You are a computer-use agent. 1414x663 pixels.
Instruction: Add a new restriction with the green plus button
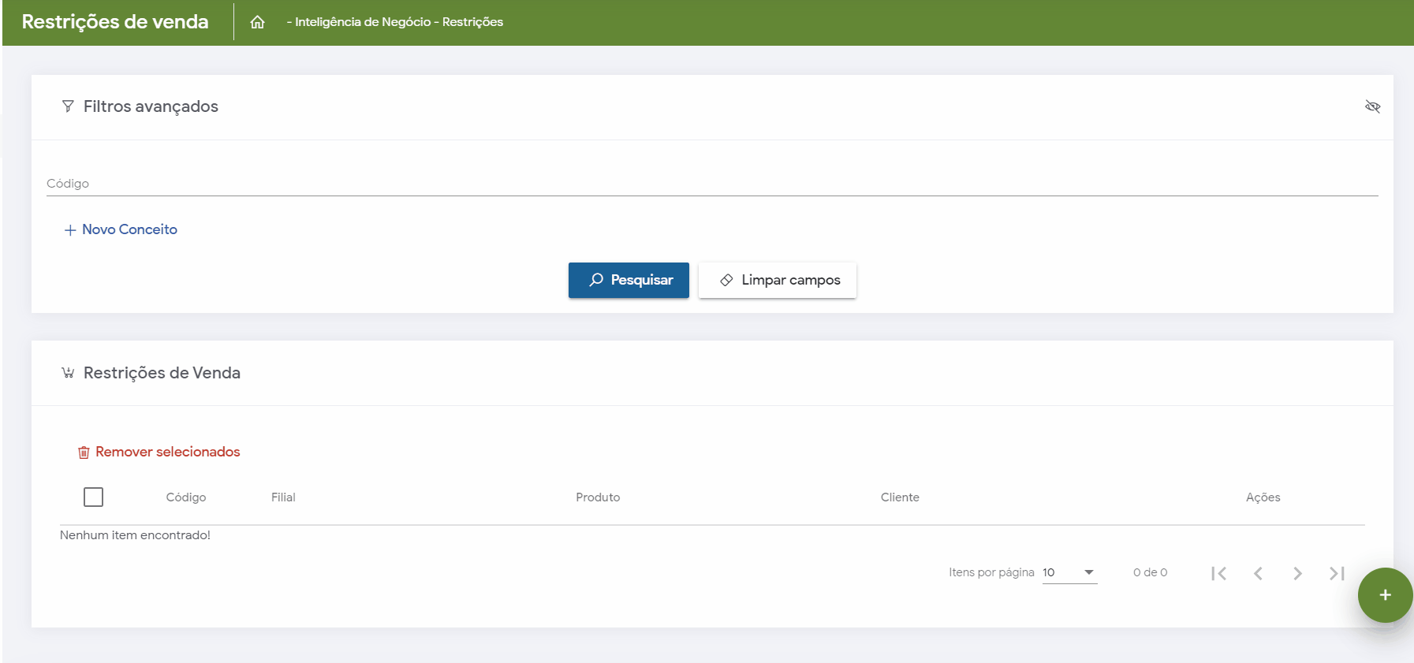pos(1385,595)
